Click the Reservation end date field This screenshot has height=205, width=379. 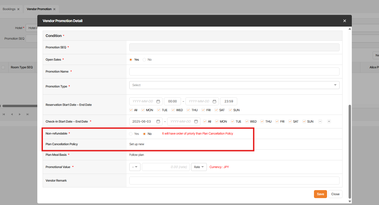pyautogui.click(x=202, y=101)
